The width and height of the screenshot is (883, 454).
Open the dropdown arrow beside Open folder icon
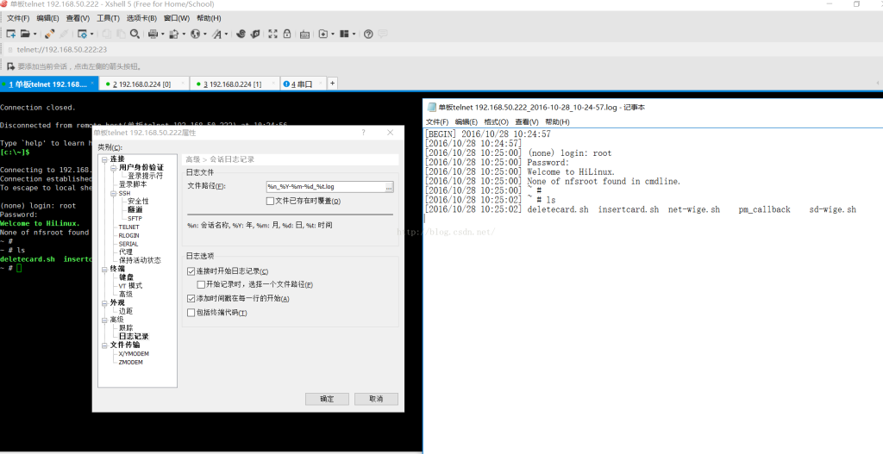click(x=34, y=34)
